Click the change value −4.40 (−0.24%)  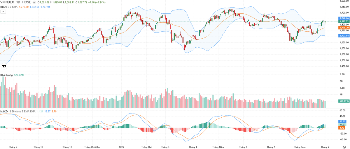click(x=97, y=2)
